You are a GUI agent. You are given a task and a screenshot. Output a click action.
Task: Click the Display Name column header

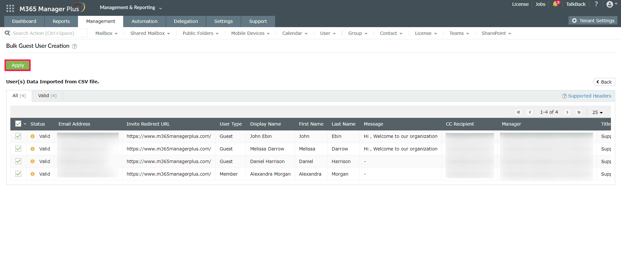tap(265, 124)
